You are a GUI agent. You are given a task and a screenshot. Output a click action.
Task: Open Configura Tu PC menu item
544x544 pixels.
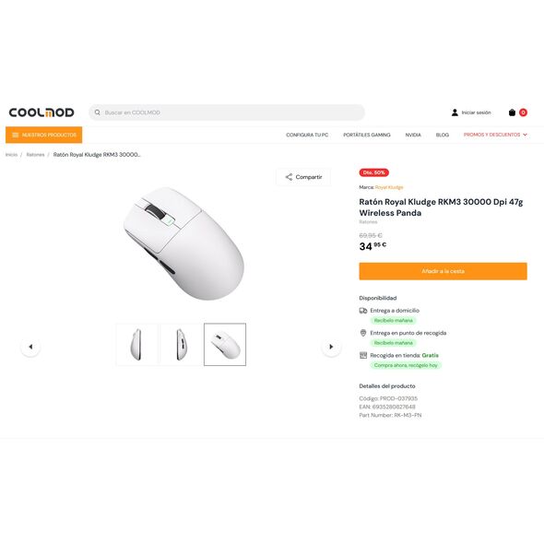tap(307, 135)
